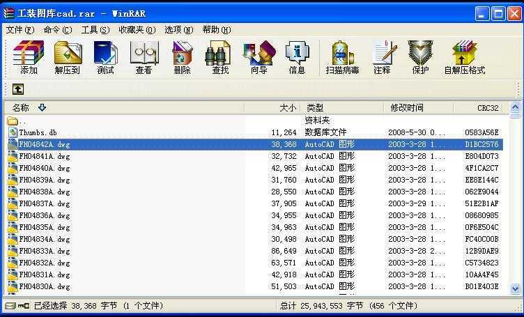This screenshot has width=524, height=317.
Task: Open the 帮助(H) menu
Action: pyautogui.click(x=217, y=30)
